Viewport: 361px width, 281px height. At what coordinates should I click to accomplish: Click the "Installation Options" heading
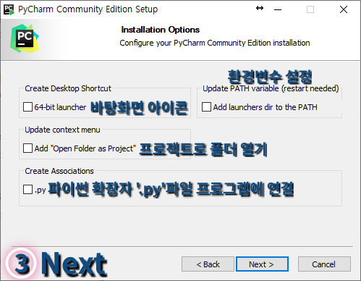coord(161,30)
